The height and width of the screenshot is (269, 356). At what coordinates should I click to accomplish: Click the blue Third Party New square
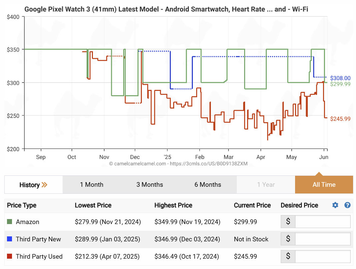coord(10,239)
